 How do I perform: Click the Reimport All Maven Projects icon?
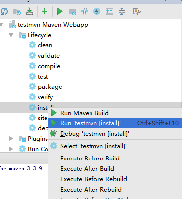coord(4,11)
